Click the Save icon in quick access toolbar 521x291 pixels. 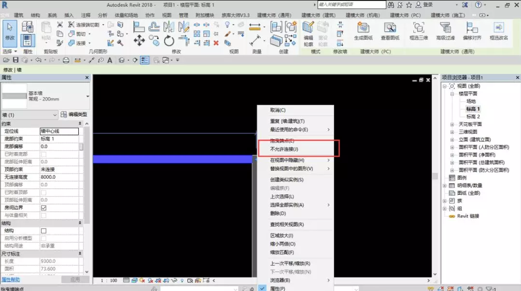15,60
